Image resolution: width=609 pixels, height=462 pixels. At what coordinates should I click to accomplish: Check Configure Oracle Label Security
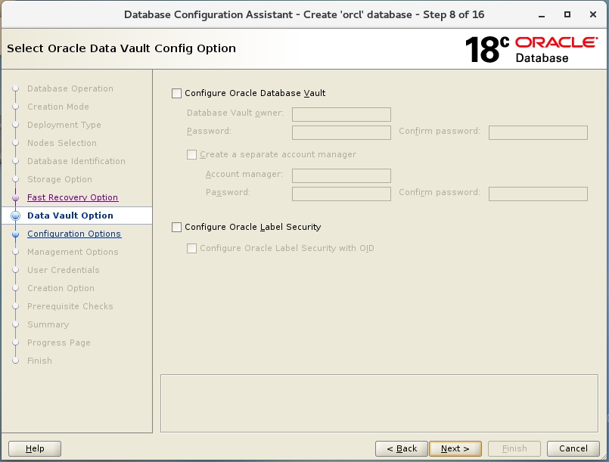coord(176,227)
